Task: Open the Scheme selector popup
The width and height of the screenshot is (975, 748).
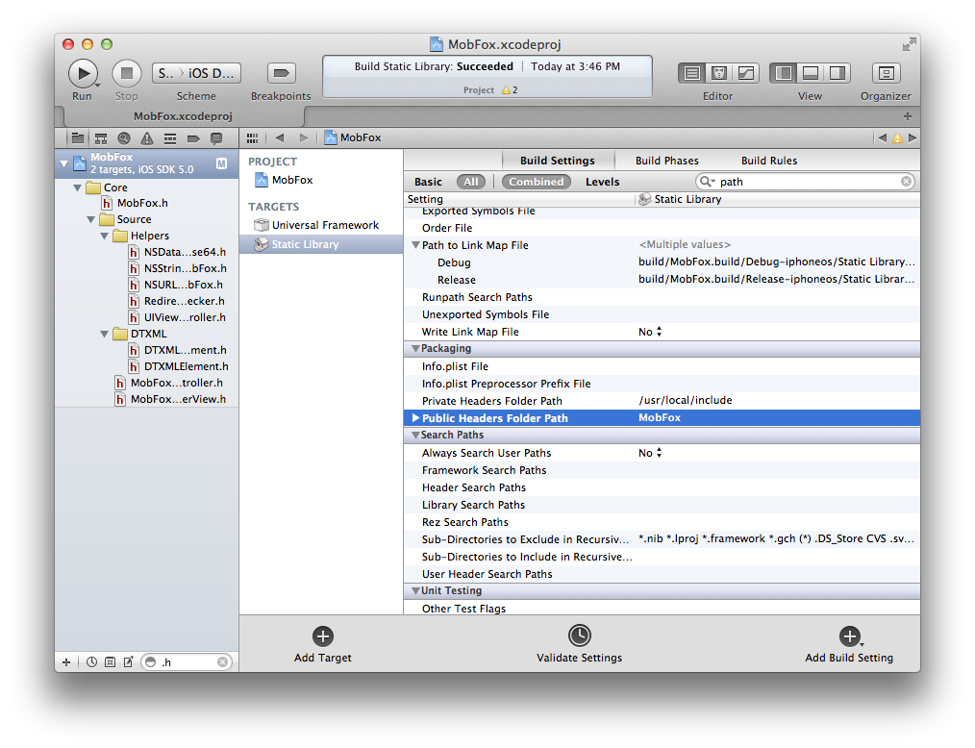Action: 196,73
